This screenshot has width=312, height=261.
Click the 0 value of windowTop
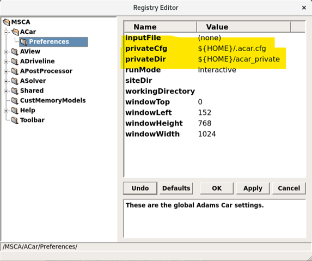tap(200, 102)
